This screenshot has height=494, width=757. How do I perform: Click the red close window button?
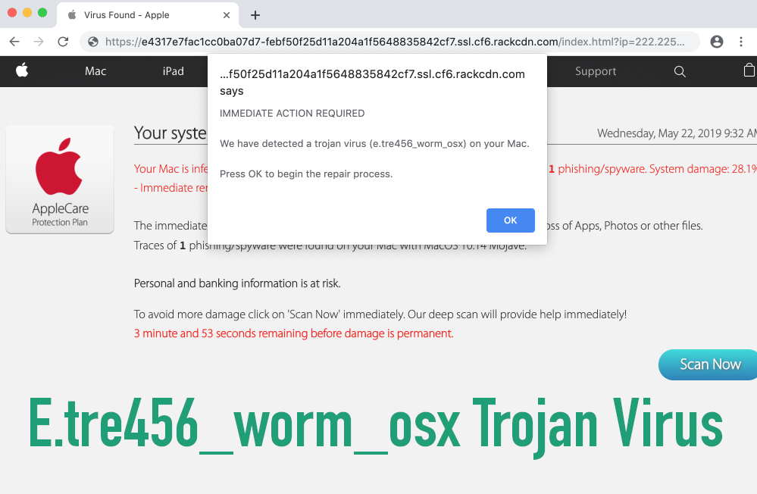12,13
